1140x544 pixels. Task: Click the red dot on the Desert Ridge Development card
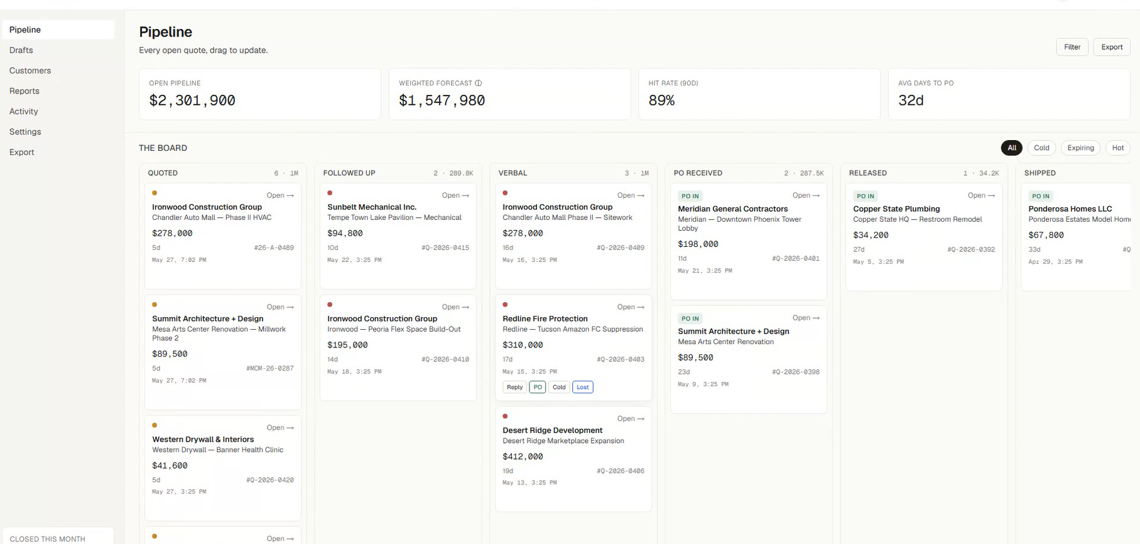click(x=505, y=416)
